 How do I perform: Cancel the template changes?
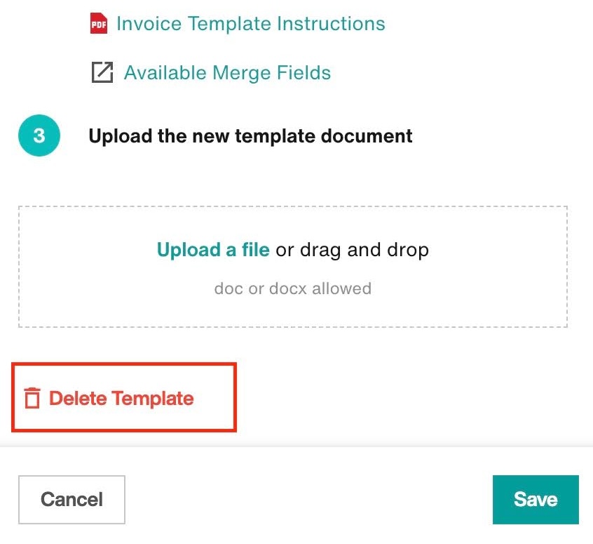(72, 500)
